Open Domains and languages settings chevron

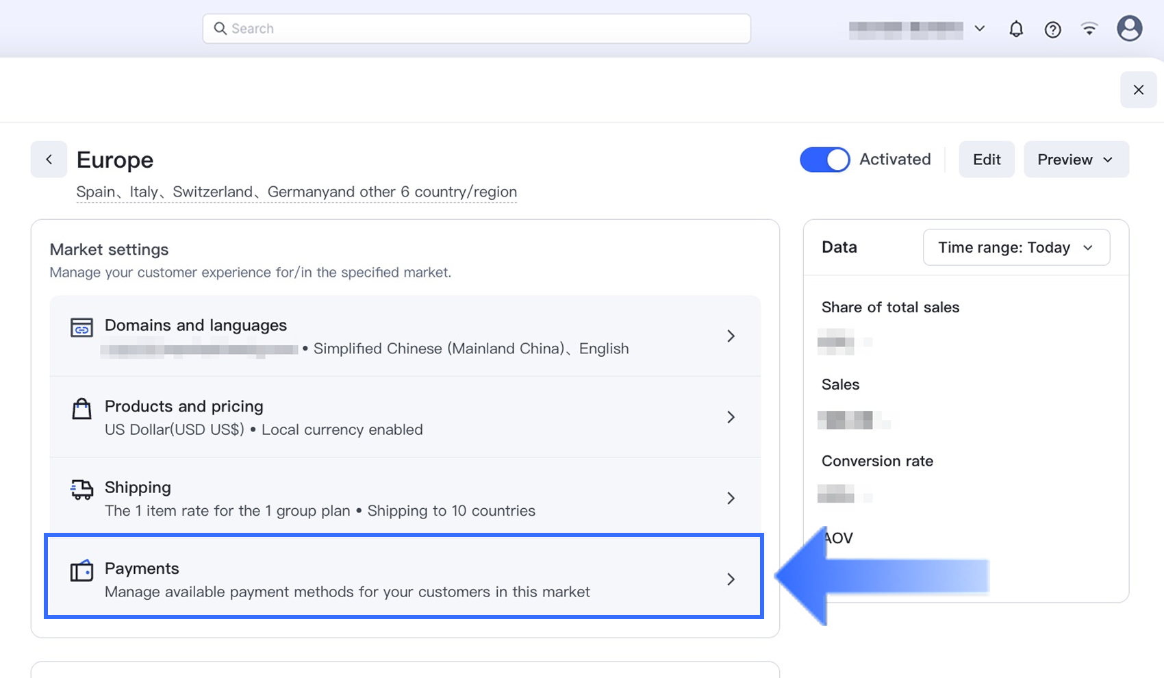[x=731, y=336]
